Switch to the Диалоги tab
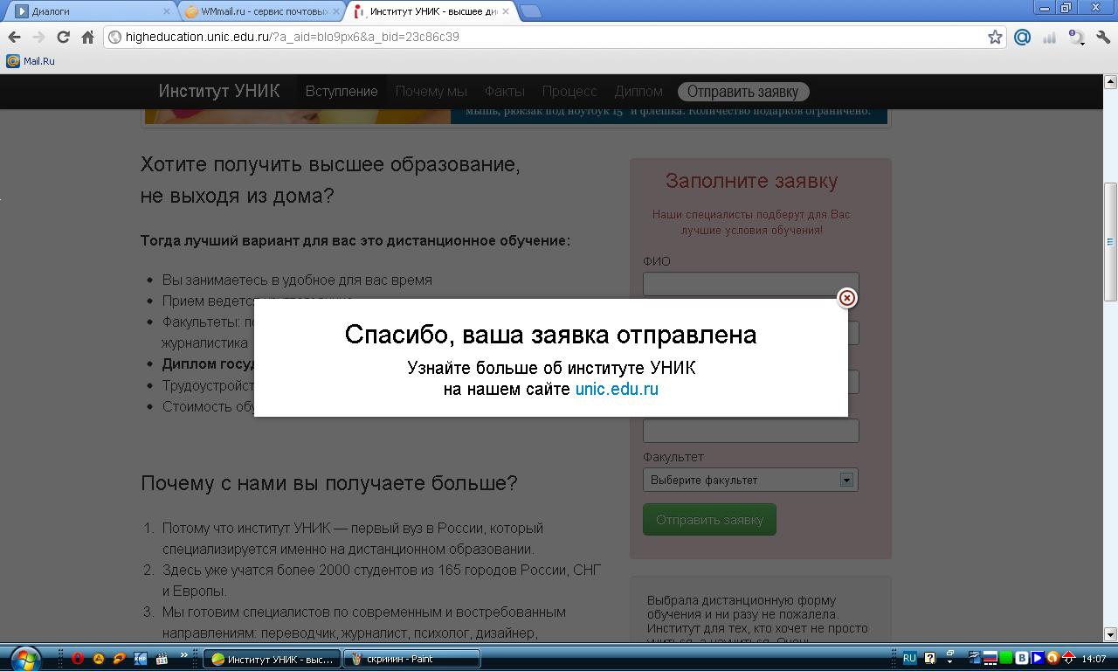 pos(91,11)
